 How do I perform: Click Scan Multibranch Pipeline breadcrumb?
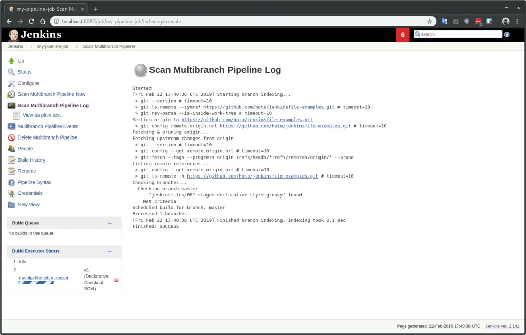(x=109, y=47)
